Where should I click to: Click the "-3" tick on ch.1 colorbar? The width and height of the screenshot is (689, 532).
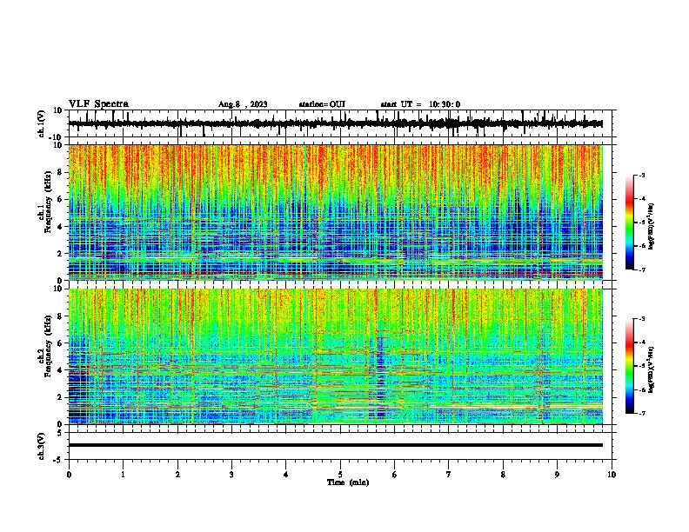click(x=642, y=176)
